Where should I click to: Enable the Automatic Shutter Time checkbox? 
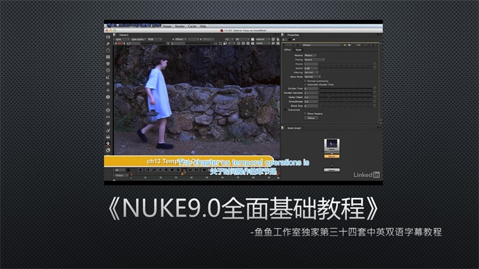[305, 85]
